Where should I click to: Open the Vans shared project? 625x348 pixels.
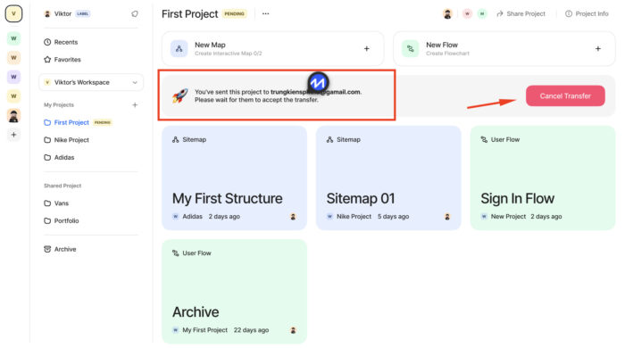point(56,203)
